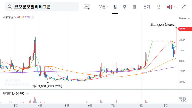Click the 9월 date axis label

click(x=166, y=106)
